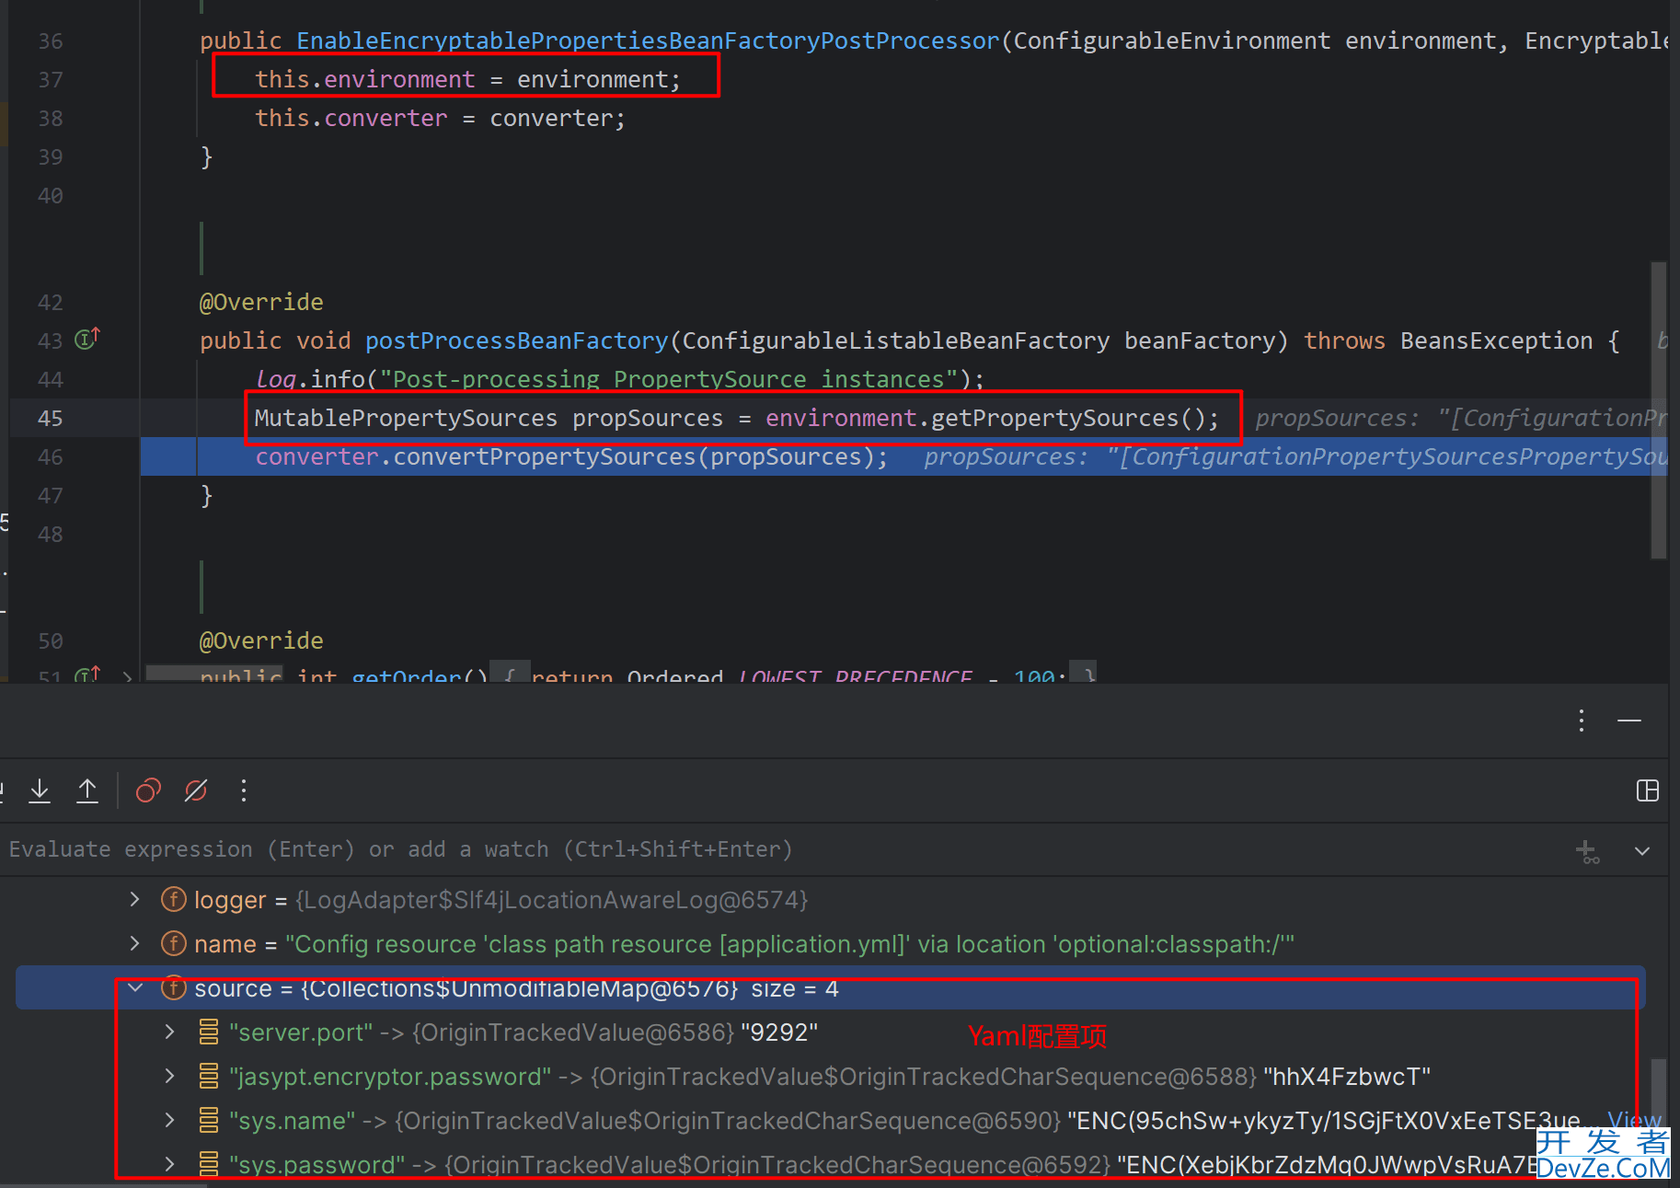Screen dimensions: 1680x1188
Task: Click getPropertySources() on line 45
Action: 1068,418
